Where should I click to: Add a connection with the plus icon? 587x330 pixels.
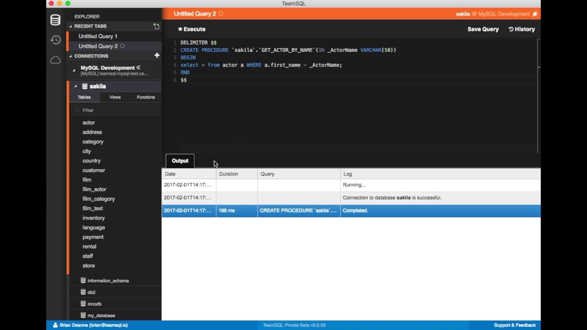pos(157,55)
